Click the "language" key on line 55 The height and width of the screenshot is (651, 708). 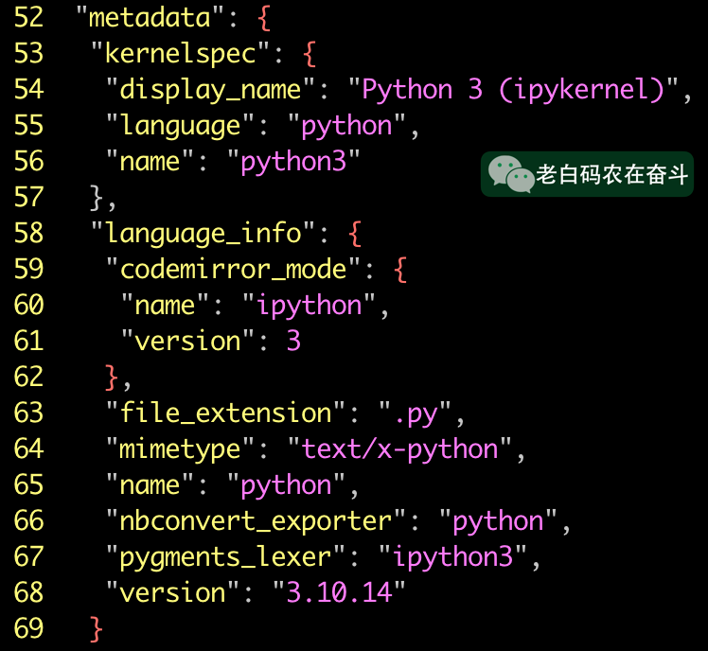click(x=180, y=126)
